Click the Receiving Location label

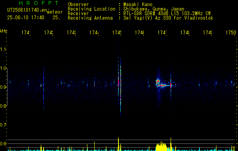pos(92,9)
